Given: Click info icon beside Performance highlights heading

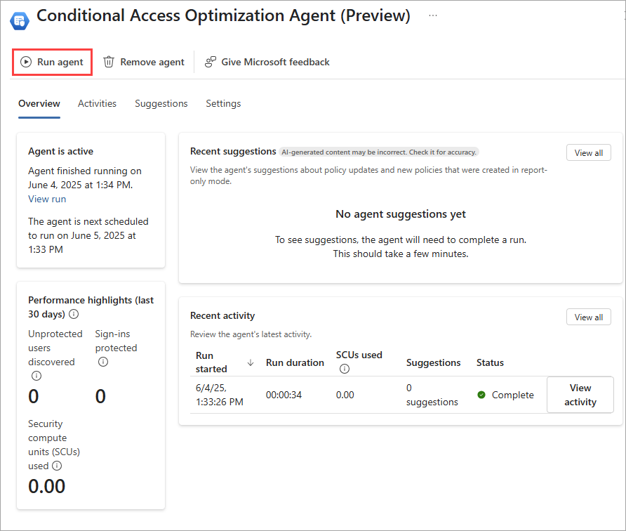Looking at the screenshot, I should click(x=74, y=314).
